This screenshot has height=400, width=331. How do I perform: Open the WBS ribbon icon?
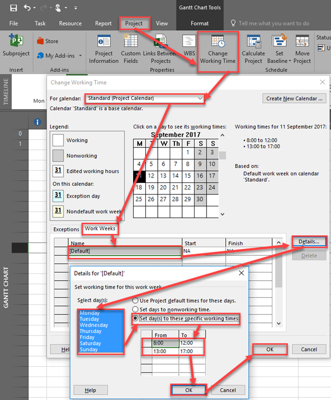(x=189, y=42)
